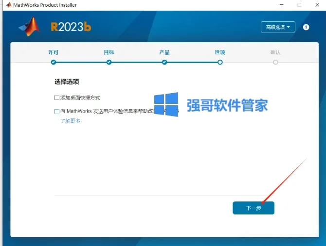Image resolution: width=326 pixels, height=246 pixels.
Task: Go to the 目标 step
Action: (109, 52)
